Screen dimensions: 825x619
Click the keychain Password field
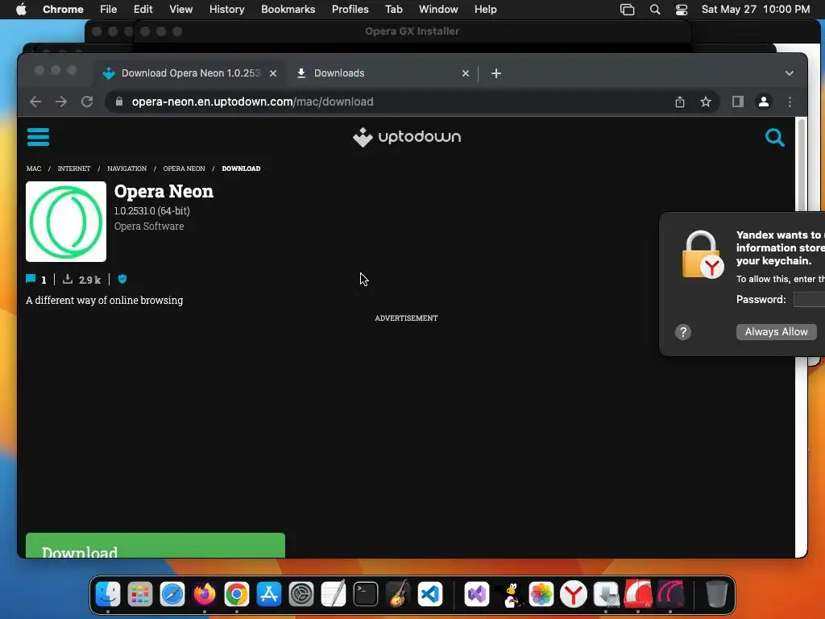[809, 300]
